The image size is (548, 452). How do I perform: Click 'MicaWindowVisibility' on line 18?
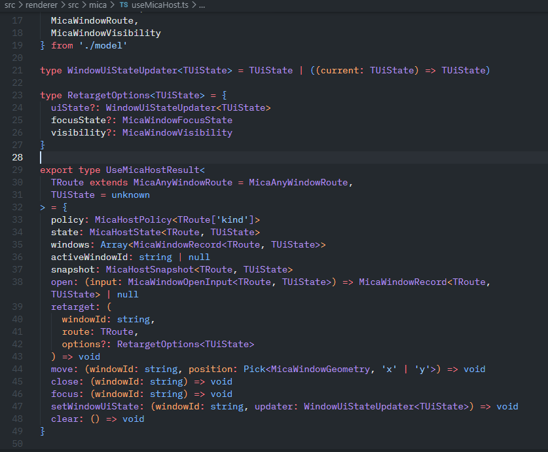[106, 33]
